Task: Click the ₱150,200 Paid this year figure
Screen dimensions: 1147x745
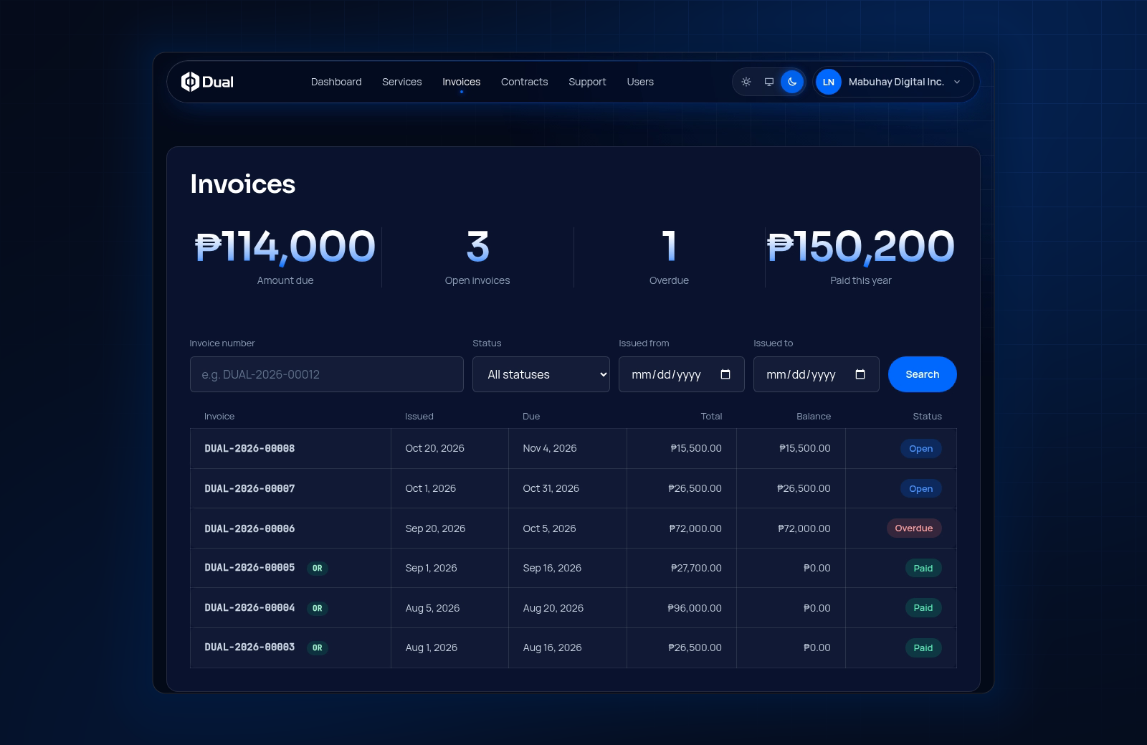Action: 861,247
